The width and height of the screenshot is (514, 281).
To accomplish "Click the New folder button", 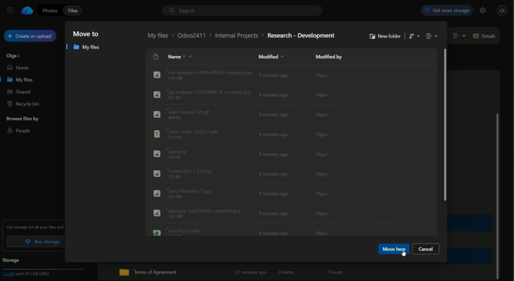I will point(385,36).
